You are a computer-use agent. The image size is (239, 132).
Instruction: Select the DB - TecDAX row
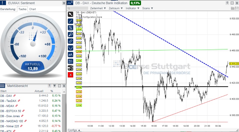30,101
